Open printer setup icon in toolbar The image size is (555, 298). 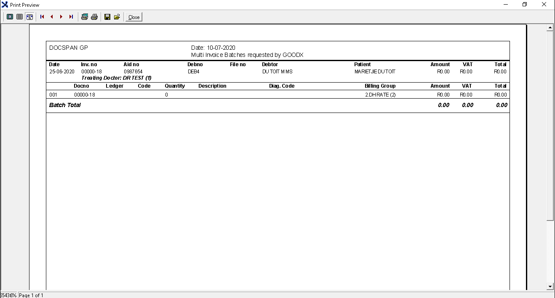[85, 17]
